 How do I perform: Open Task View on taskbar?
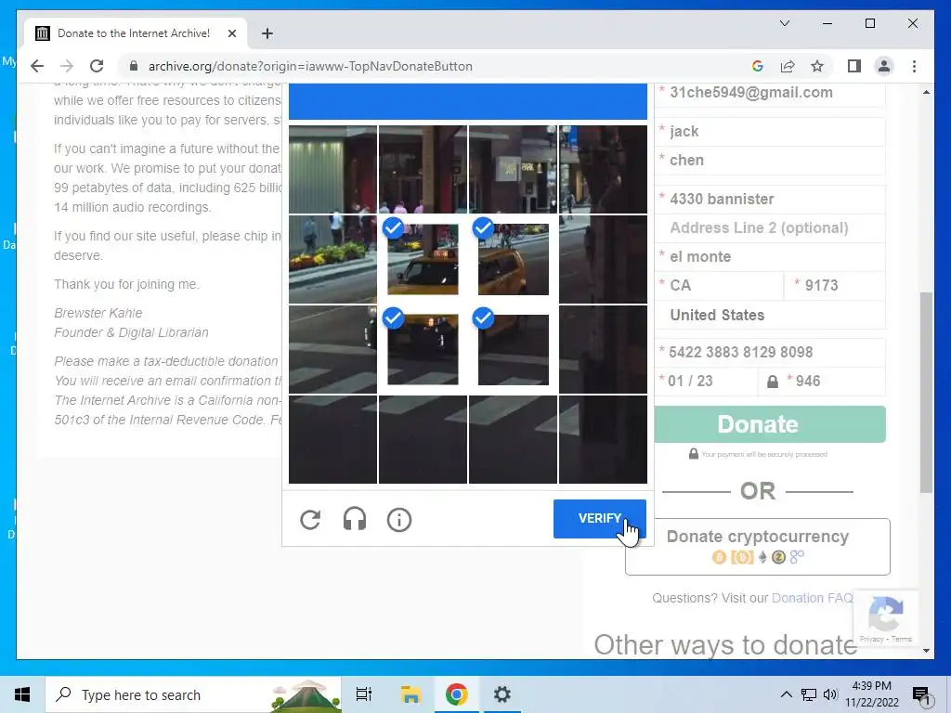coord(364,694)
